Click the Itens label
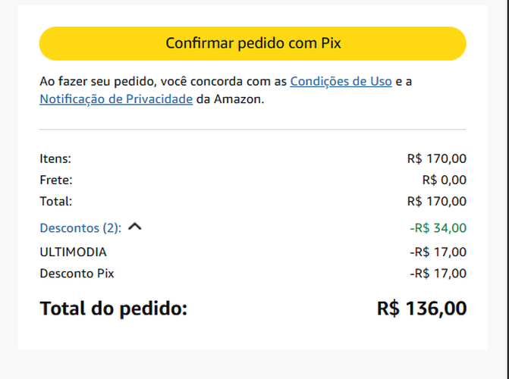This screenshot has height=379, width=509. 55,158
